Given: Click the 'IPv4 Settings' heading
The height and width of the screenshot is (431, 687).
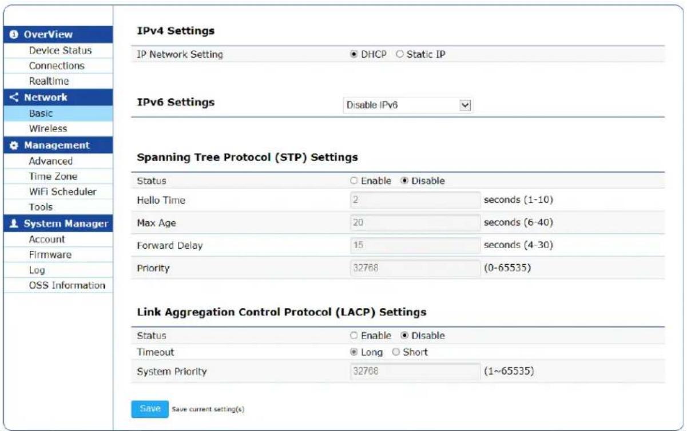Looking at the screenshot, I should 176,30.
